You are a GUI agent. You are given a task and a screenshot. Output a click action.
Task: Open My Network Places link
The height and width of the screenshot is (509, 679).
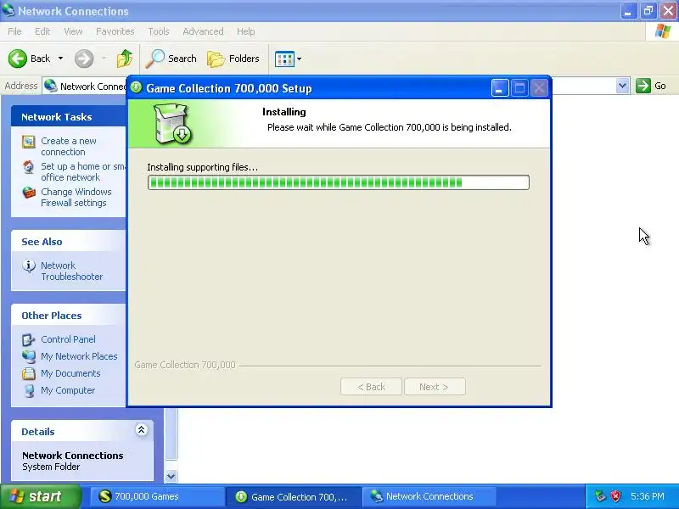click(79, 356)
